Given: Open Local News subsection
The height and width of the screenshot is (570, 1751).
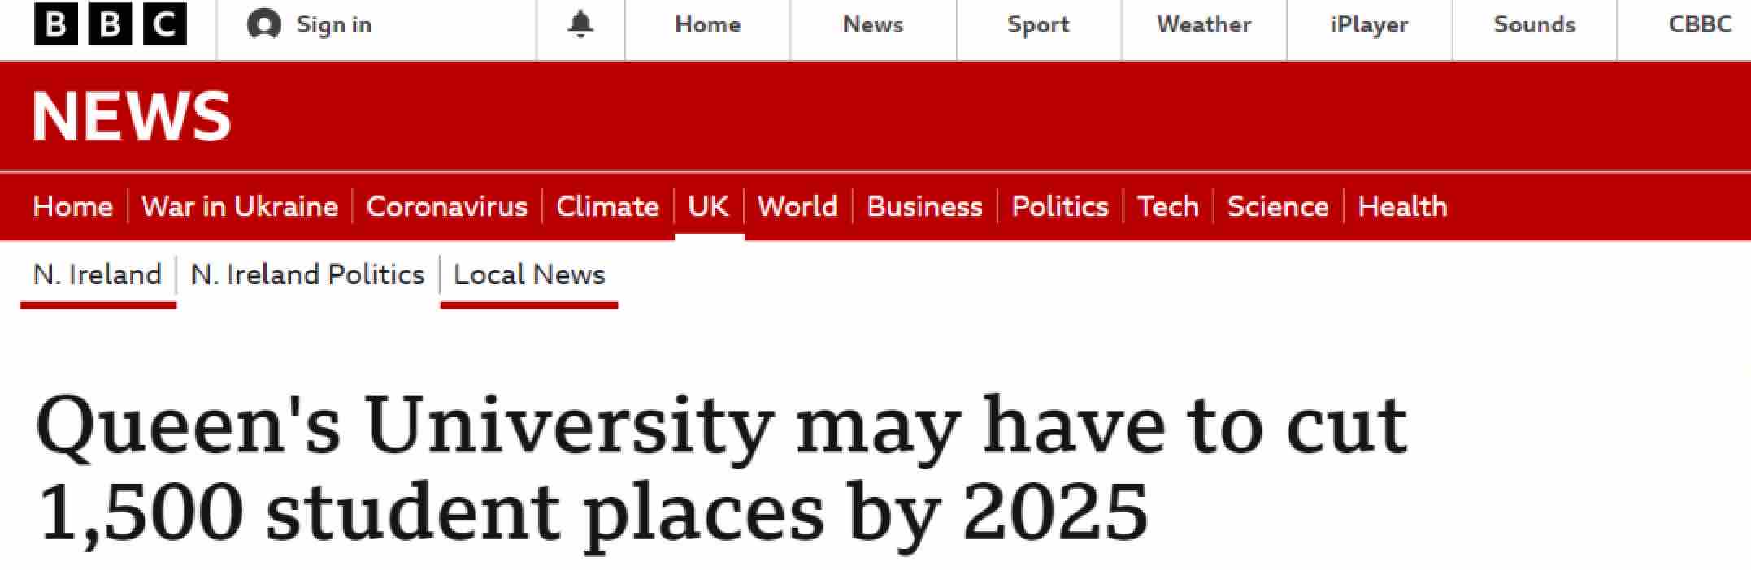Looking at the screenshot, I should pyautogui.click(x=529, y=274).
